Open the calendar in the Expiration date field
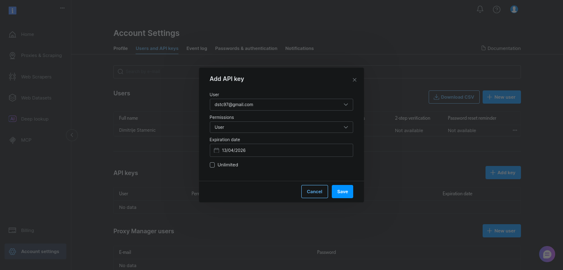Image resolution: width=563 pixels, height=270 pixels. 216,150
